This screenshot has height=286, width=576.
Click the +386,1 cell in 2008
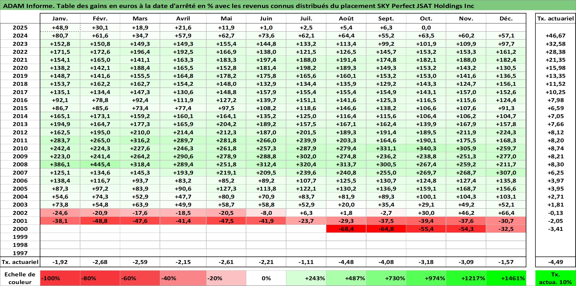pos(60,164)
